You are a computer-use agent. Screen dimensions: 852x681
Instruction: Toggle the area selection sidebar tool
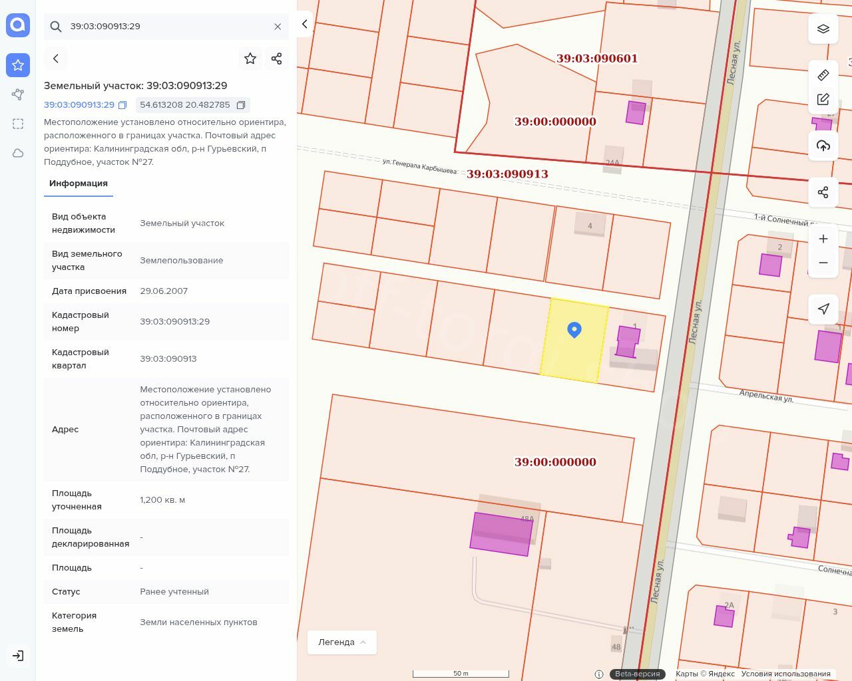[x=18, y=124]
